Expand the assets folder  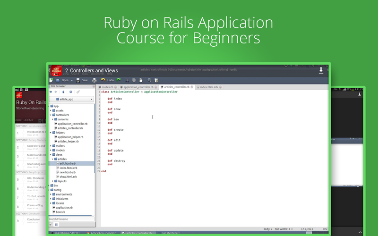[x=51, y=110]
